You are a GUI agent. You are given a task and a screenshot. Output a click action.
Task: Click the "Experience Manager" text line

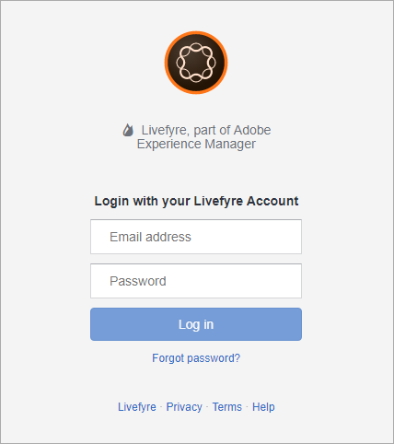(x=196, y=144)
